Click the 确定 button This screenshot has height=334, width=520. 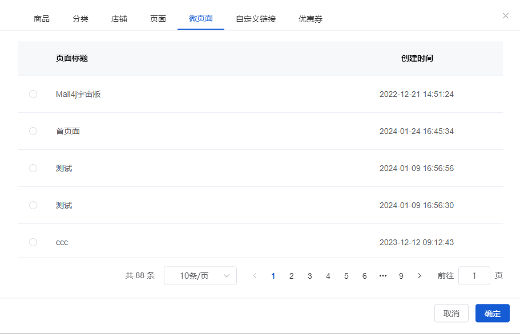coord(493,313)
